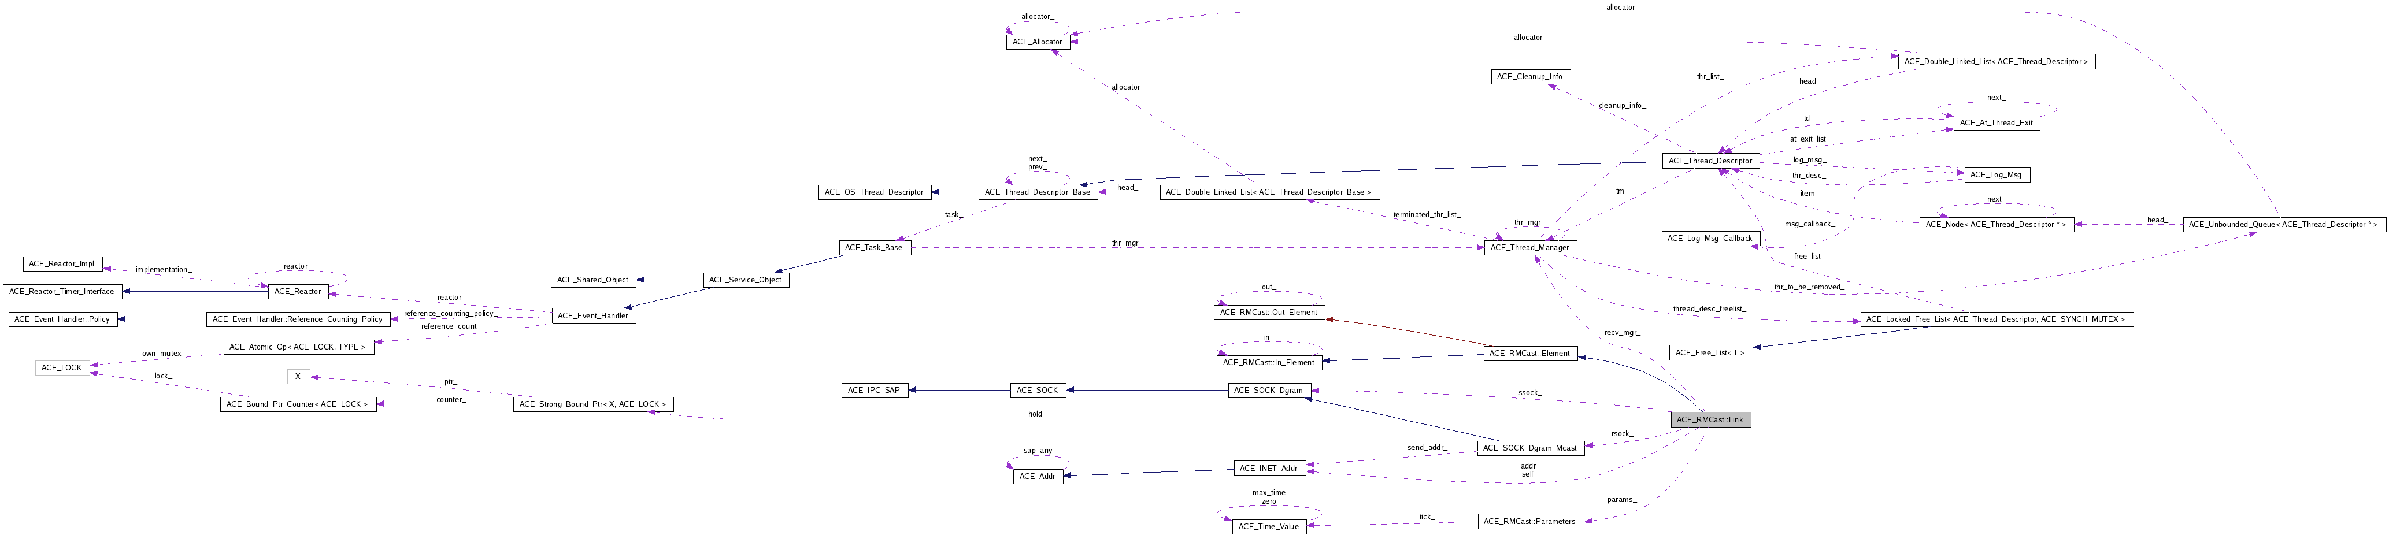Click the ACE_Log_Msg node
The height and width of the screenshot is (539, 2389).
[1997, 175]
